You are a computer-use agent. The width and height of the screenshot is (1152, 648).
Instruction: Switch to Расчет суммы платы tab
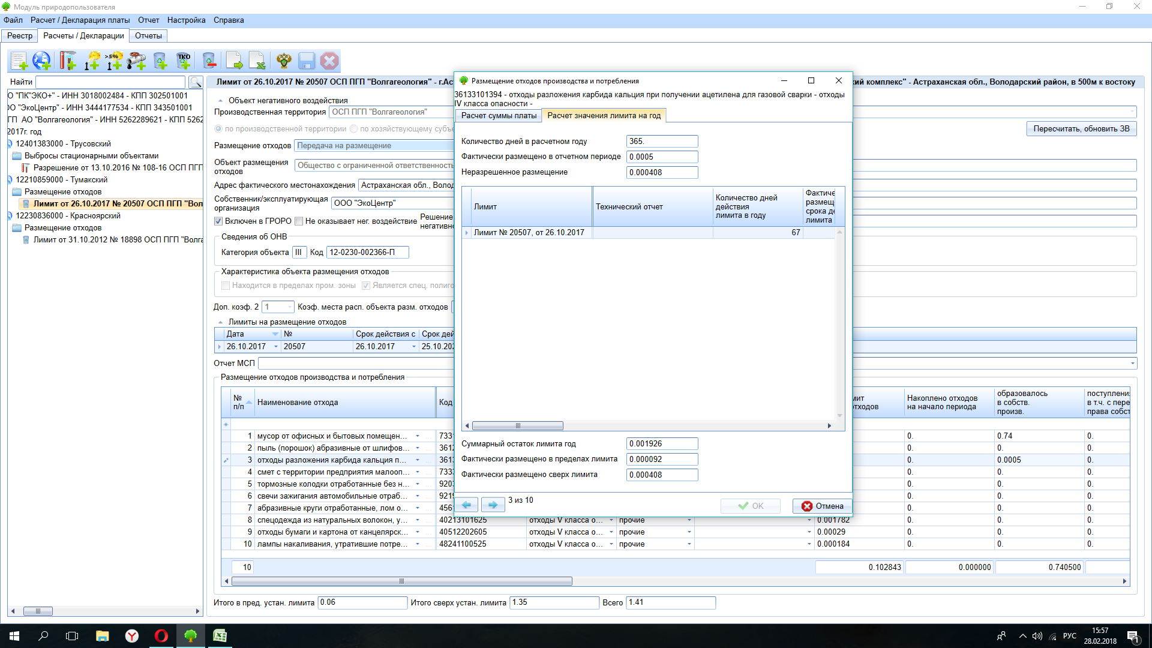498,116
